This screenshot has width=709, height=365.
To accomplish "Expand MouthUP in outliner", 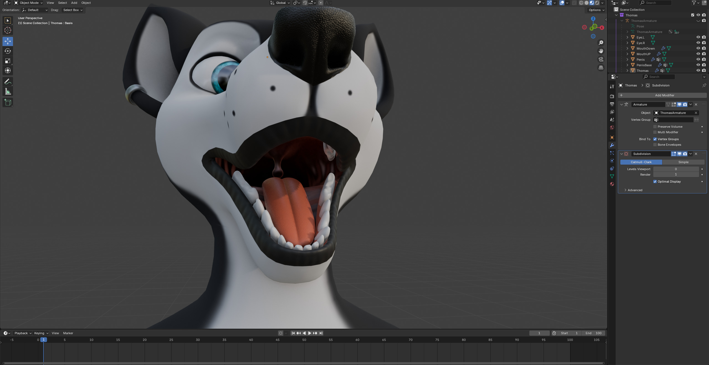I will [x=627, y=54].
